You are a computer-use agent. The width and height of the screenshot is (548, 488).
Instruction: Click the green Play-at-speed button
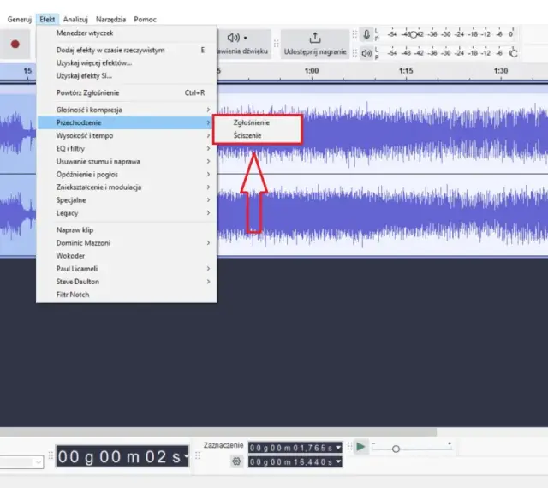[x=360, y=446]
